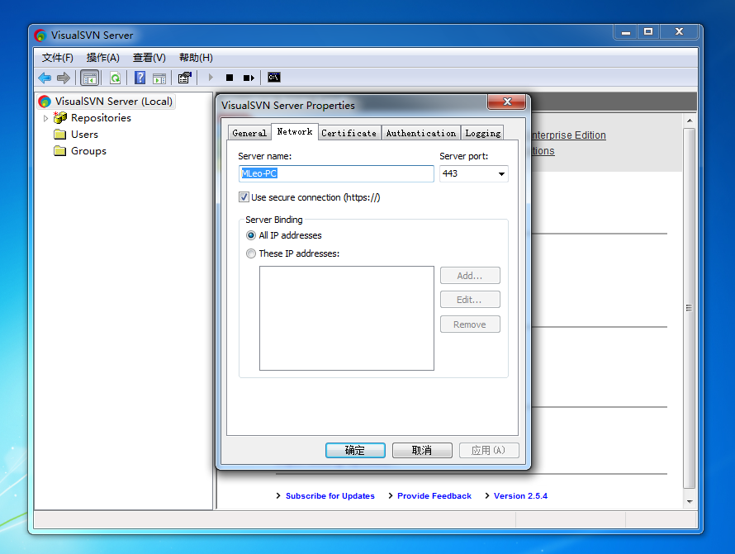Open the Server port dropdown
This screenshot has height=554, width=735.
(501, 174)
